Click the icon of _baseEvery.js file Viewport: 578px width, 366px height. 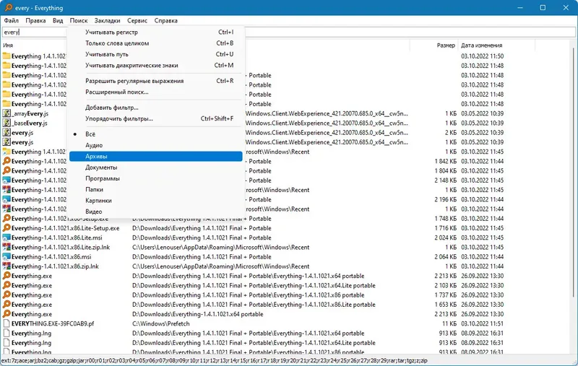point(7,123)
